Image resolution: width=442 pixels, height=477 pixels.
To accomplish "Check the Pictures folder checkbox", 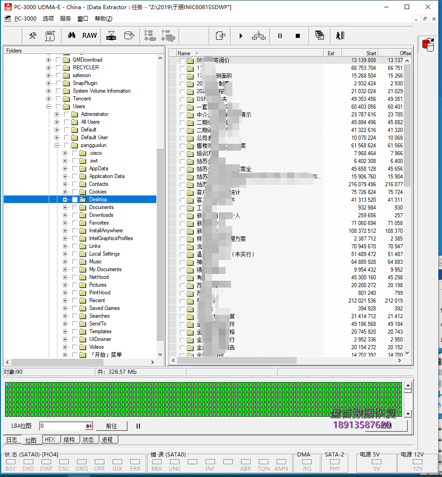I will coord(75,285).
